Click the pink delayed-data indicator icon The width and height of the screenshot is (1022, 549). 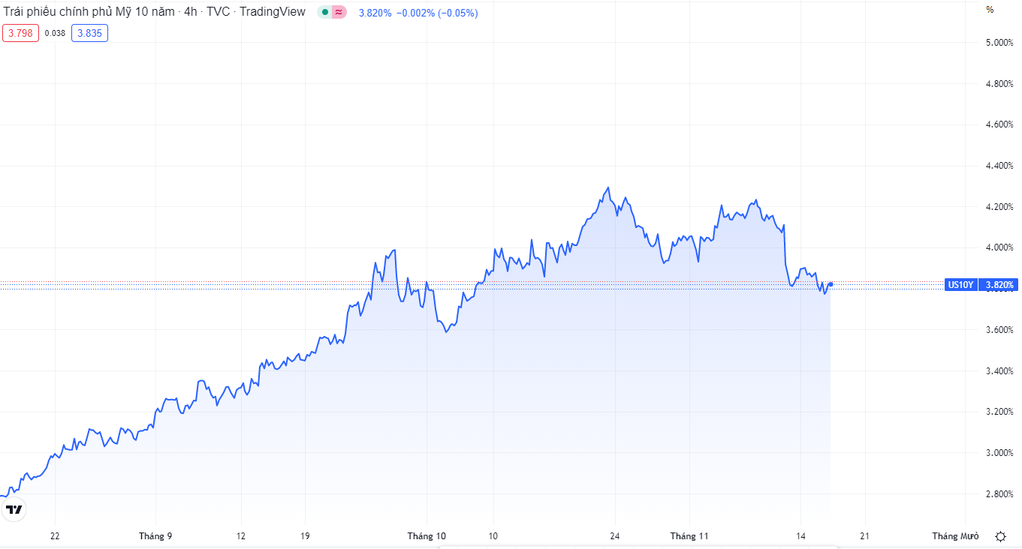click(x=339, y=13)
